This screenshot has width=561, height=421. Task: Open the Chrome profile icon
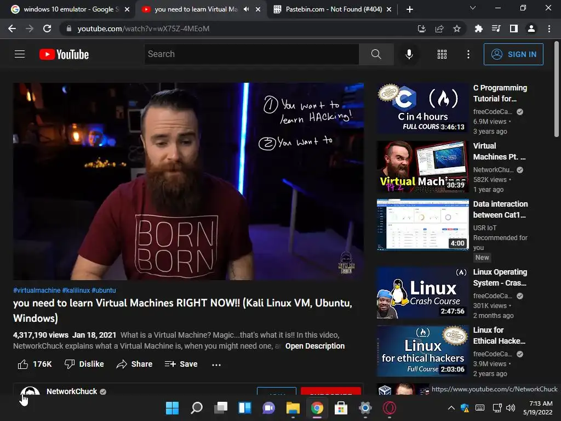tap(531, 29)
